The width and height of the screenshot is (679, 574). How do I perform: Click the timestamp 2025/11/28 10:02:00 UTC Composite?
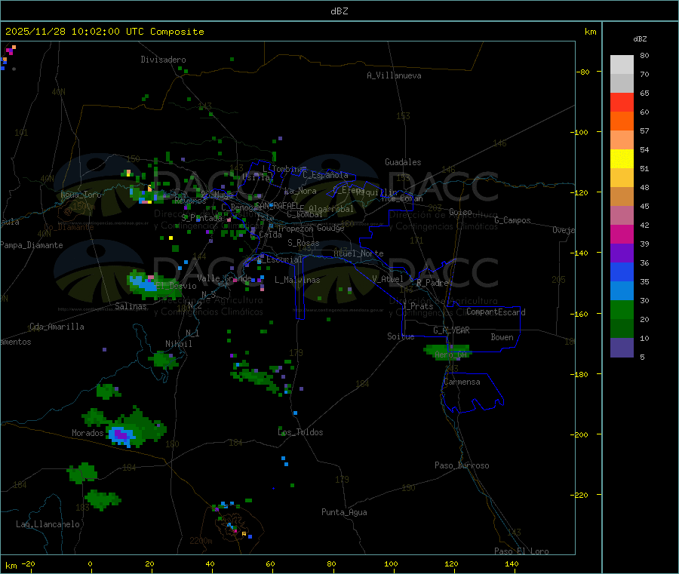[x=104, y=32]
